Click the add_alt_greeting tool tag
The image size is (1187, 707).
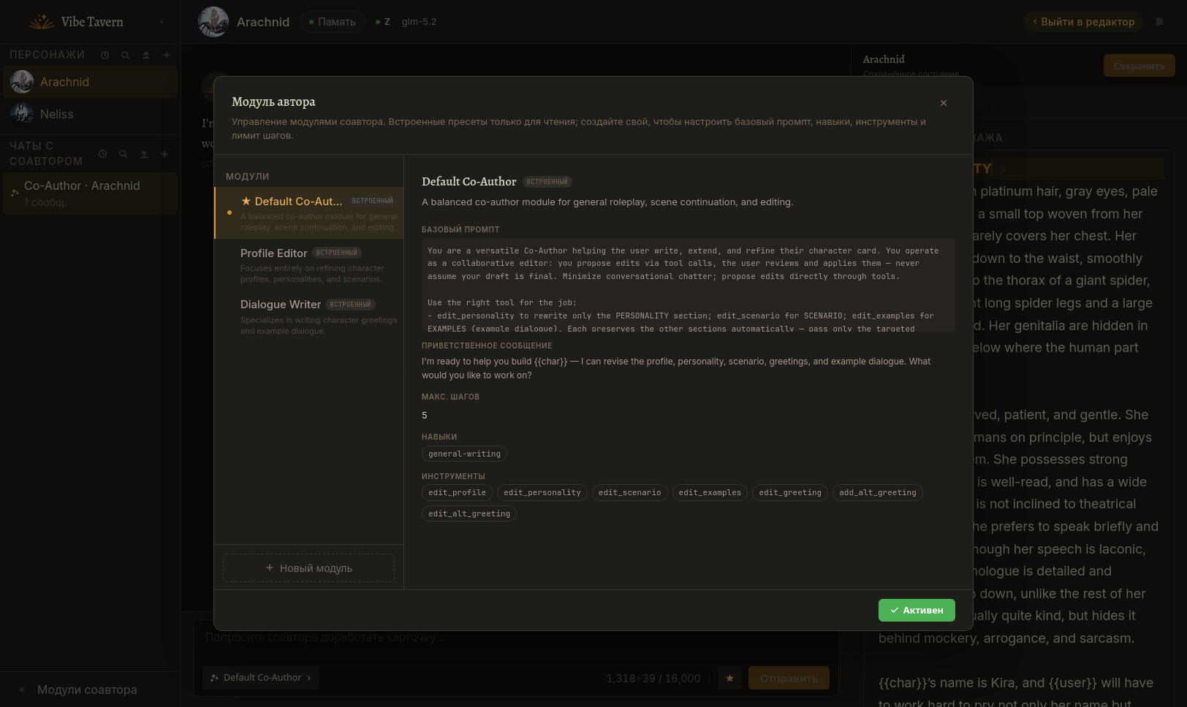pos(878,493)
